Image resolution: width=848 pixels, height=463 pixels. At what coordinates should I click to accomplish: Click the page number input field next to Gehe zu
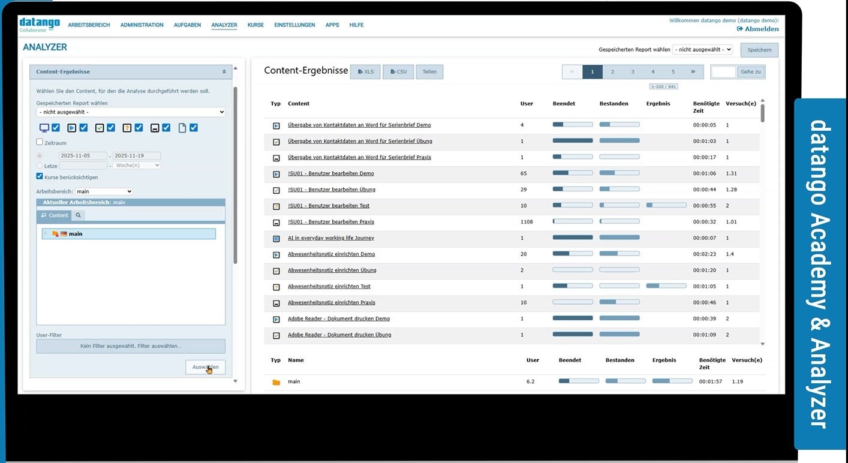pyautogui.click(x=723, y=72)
